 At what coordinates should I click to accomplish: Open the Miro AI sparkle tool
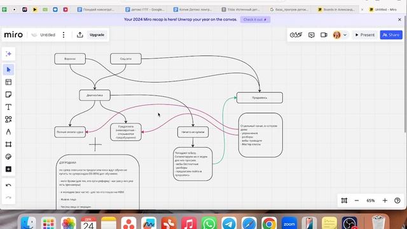(8, 53)
